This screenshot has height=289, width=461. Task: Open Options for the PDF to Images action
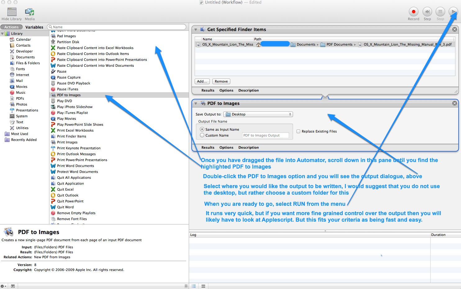(x=226, y=147)
